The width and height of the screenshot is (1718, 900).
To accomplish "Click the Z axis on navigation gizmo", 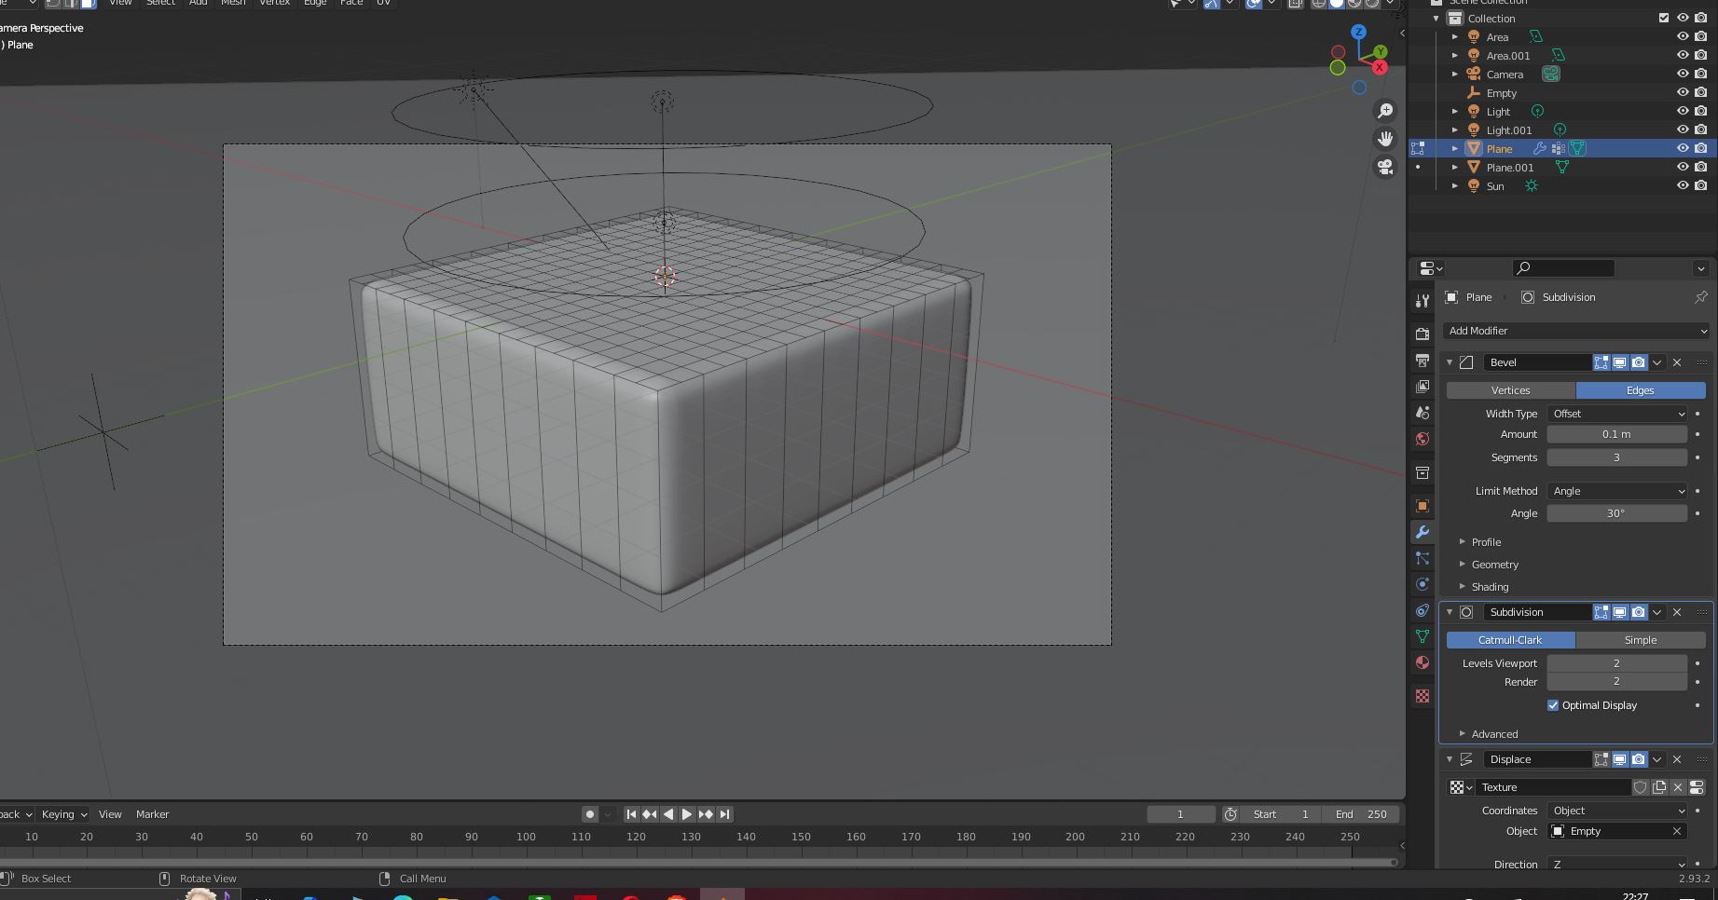I will (1359, 32).
